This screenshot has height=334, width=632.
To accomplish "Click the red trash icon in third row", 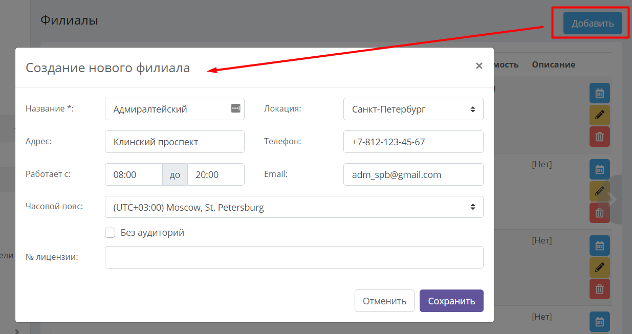I will click(x=599, y=289).
